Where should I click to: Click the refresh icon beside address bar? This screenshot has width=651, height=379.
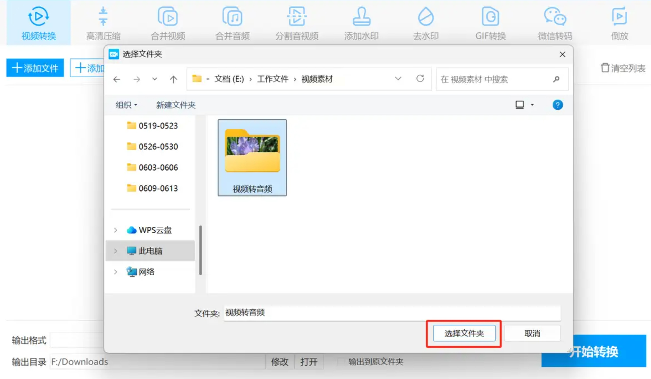coord(420,79)
